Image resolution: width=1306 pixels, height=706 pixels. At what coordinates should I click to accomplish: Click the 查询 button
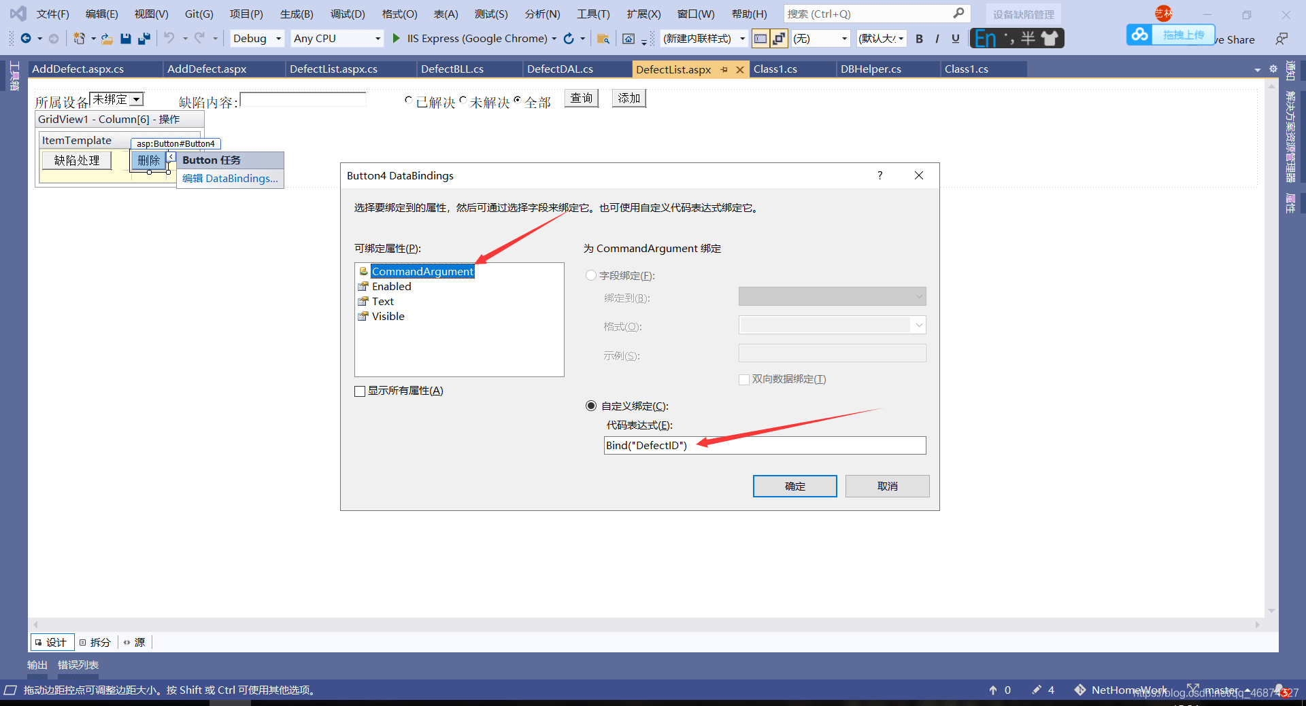point(581,99)
